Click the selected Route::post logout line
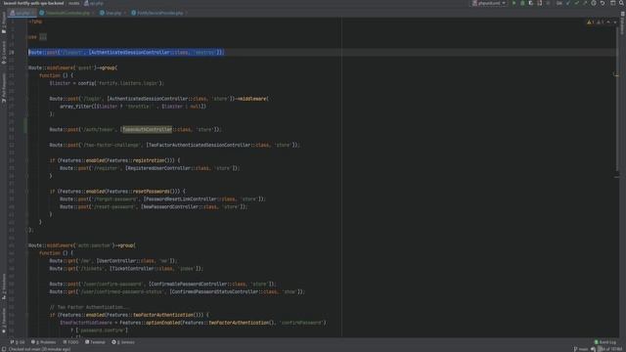626x352 pixels. 126,52
